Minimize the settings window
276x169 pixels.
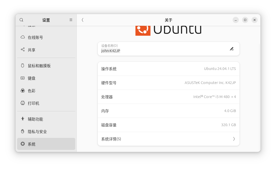pos(235,20)
